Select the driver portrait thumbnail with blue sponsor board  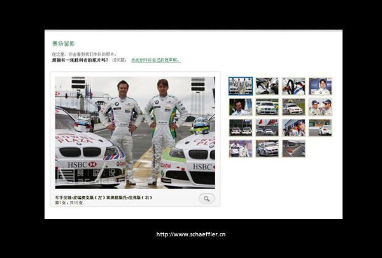click(x=320, y=86)
